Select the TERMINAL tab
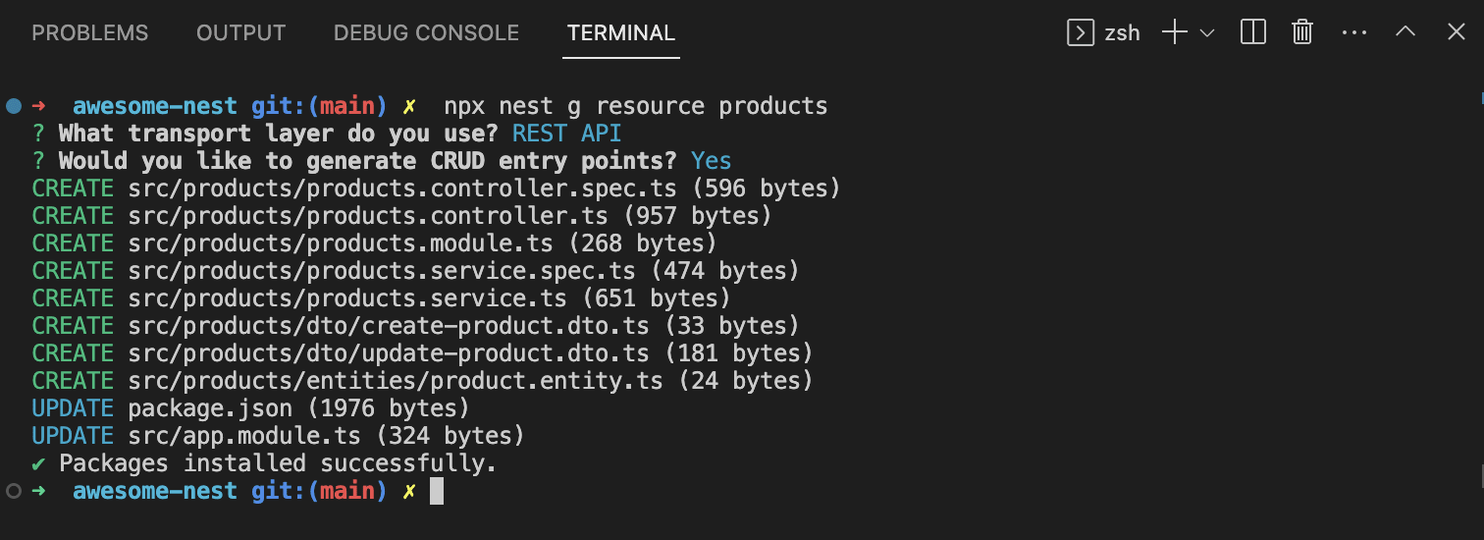 [621, 33]
